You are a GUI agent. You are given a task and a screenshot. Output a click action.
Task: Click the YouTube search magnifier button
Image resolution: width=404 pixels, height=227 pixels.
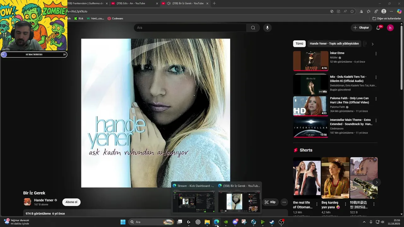point(253,28)
